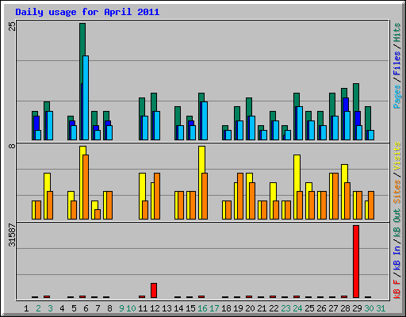
Task: Click the "Pages" legend label
Action: 397,97
